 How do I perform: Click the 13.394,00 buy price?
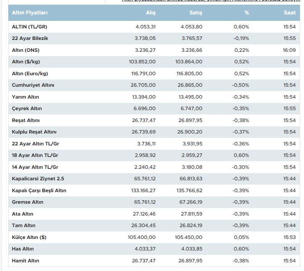pos(144,97)
